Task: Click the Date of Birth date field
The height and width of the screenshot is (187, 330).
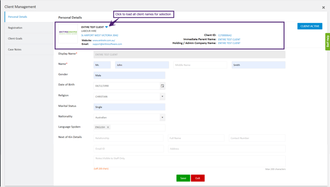Action: click(x=127, y=86)
